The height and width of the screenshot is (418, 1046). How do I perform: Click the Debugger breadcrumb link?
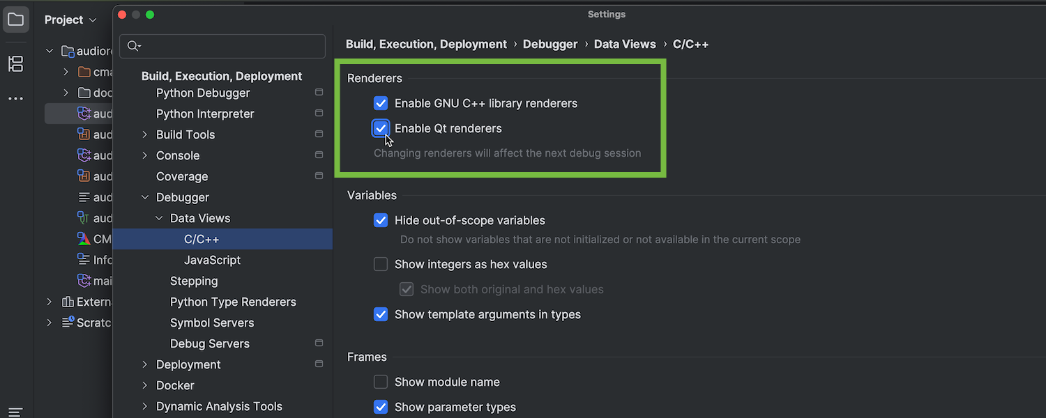pyautogui.click(x=550, y=44)
